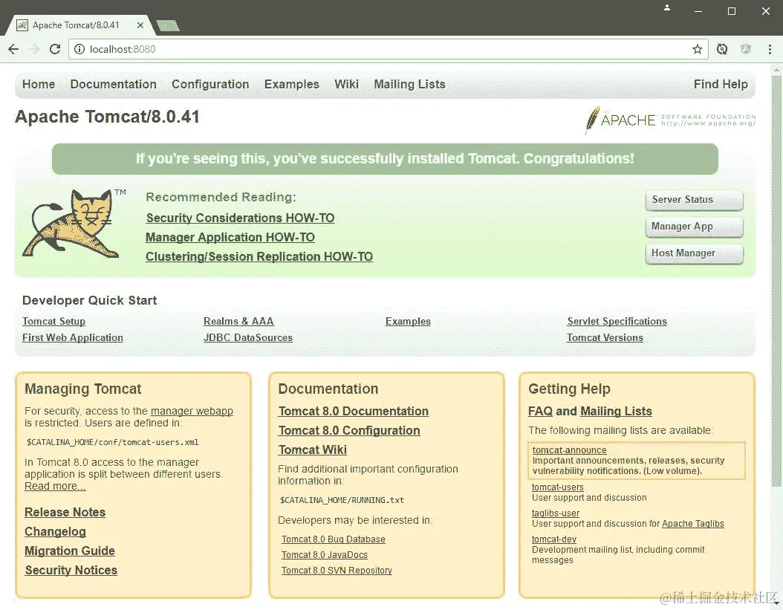Open JDBC DataSources link
This screenshot has height=610, width=783.
point(248,338)
